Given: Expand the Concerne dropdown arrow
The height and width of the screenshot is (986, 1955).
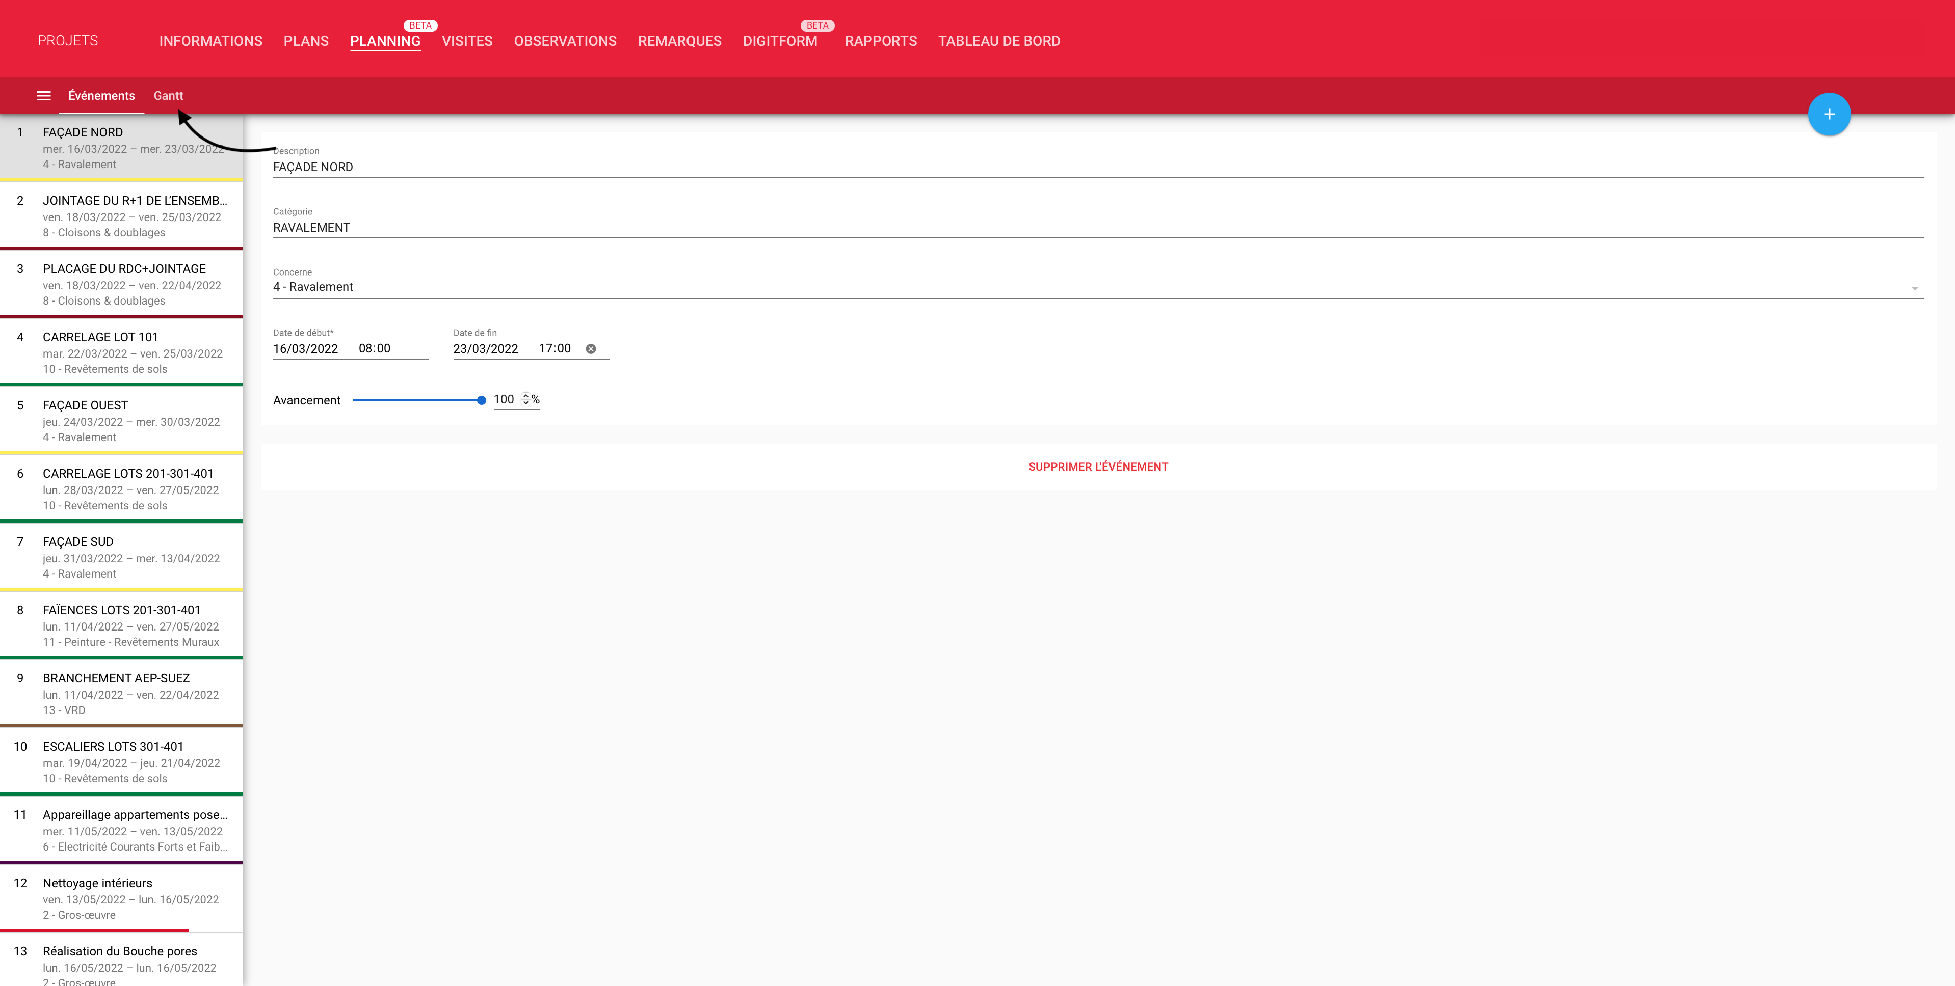Looking at the screenshot, I should point(1914,288).
